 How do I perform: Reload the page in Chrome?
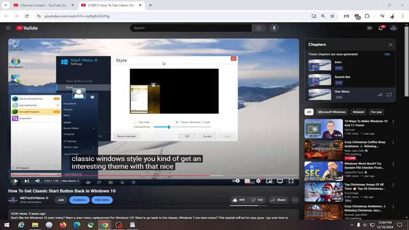pos(27,16)
